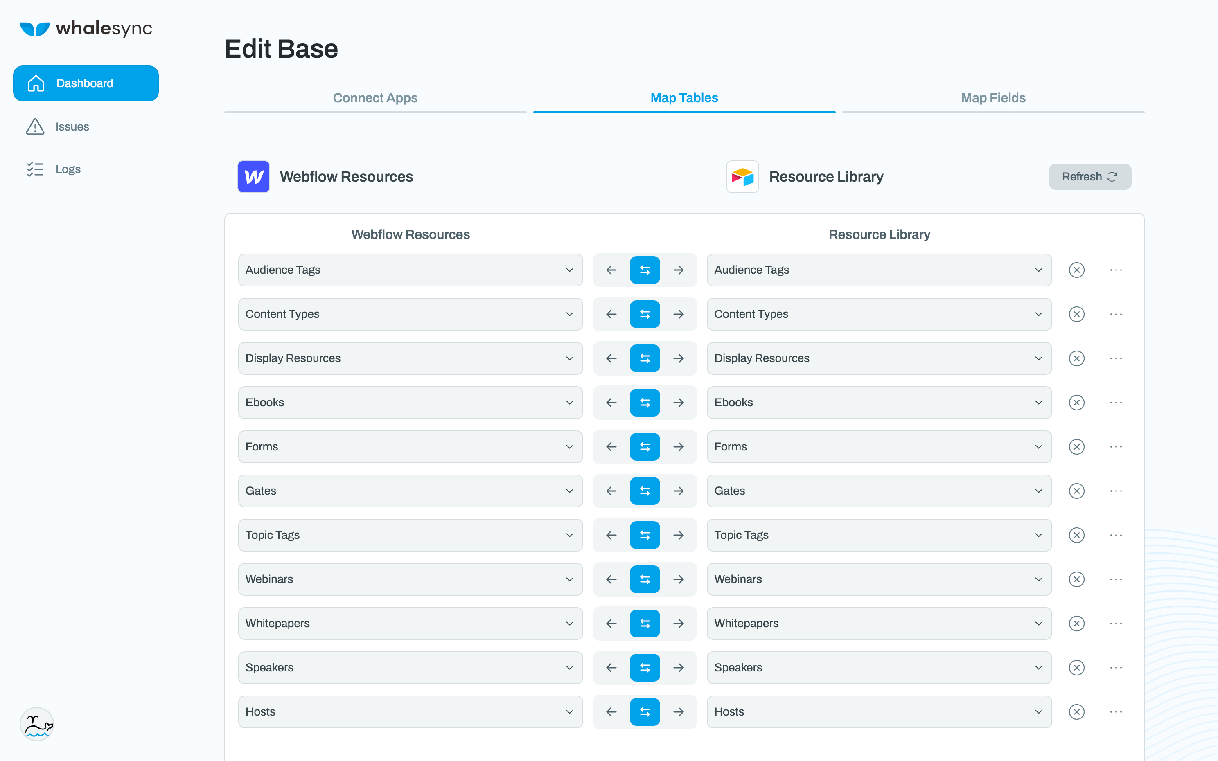Click the Refresh button
Screen dimensions: 1218x761
click(x=1089, y=177)
